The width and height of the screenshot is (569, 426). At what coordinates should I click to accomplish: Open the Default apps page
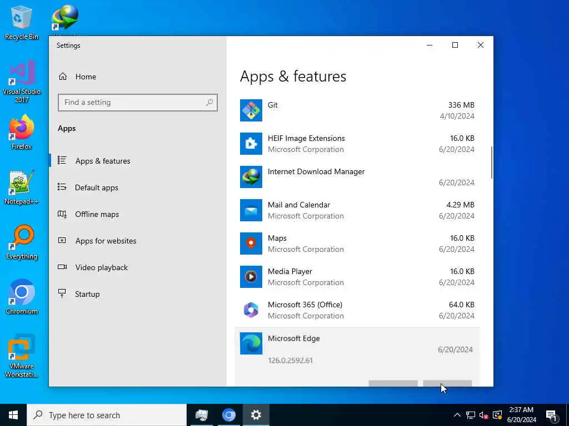click(x=138, y=187)
